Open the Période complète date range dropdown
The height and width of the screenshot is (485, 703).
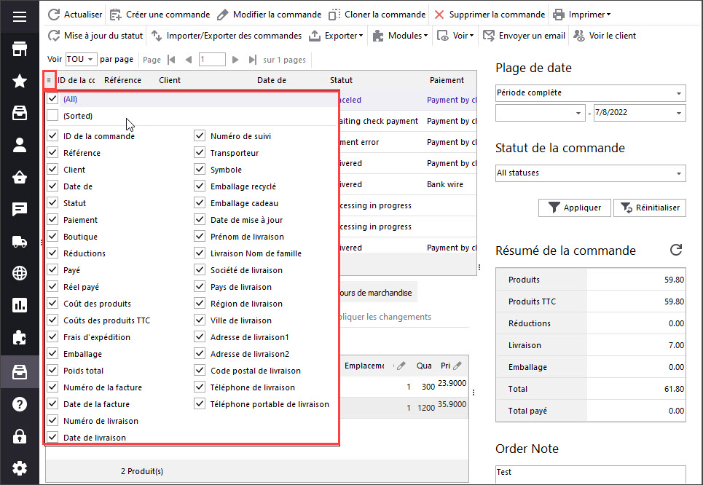tap(591, 92)
